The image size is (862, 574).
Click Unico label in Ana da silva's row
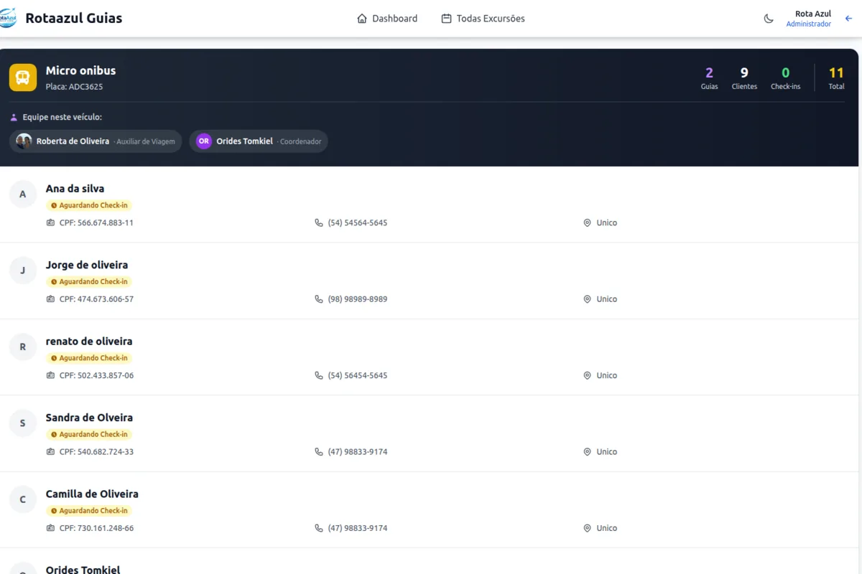click(607, 223)
